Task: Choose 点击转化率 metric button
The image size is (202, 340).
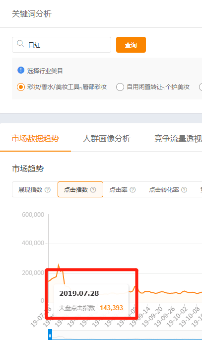Action: point(168,189)
